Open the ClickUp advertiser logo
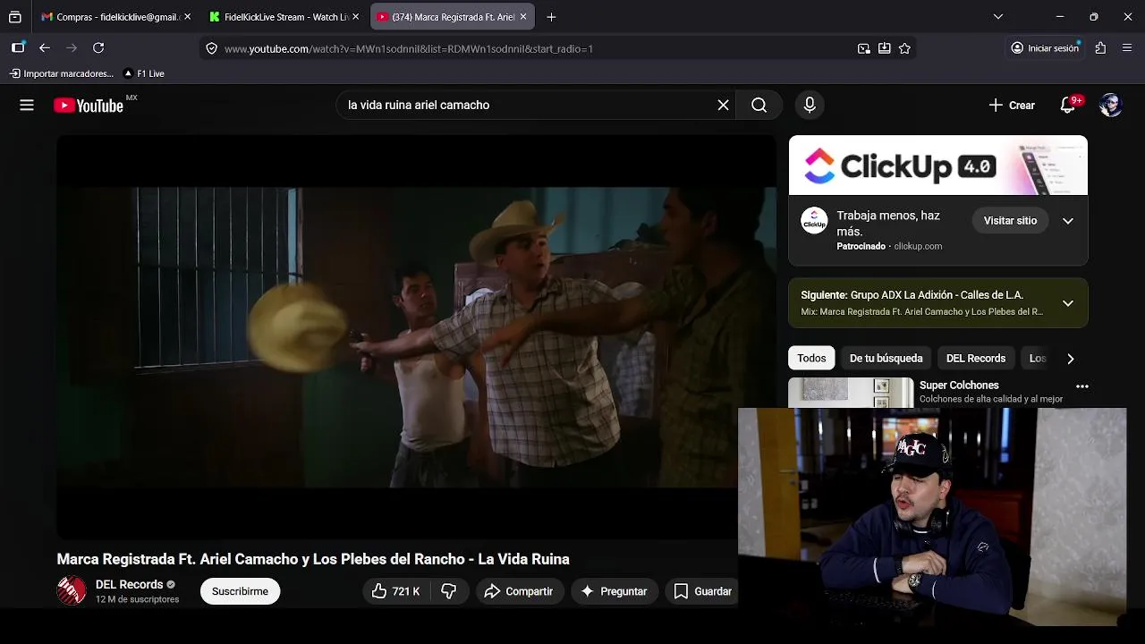1145x644 pixels. tap(814, 221)
